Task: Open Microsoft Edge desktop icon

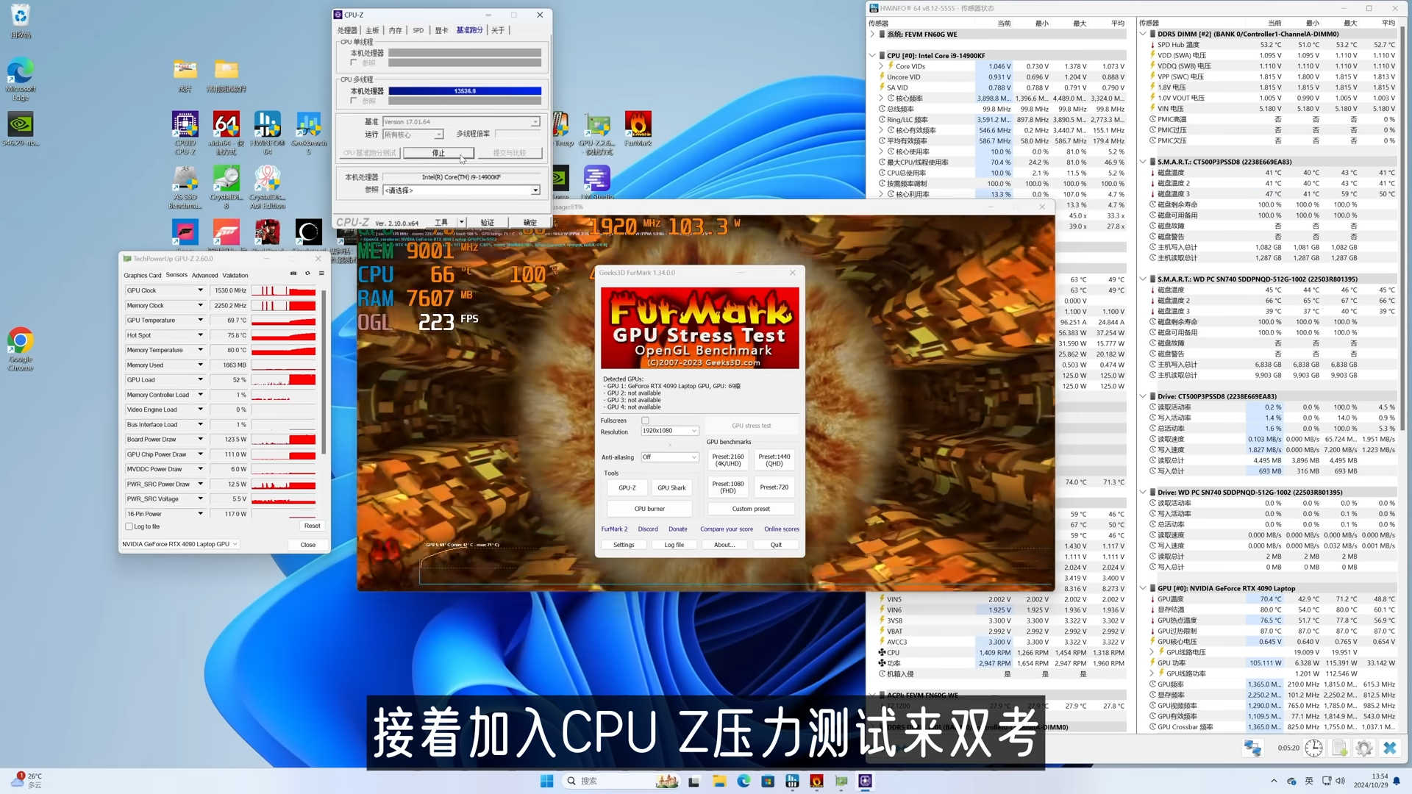Action: 21,79
